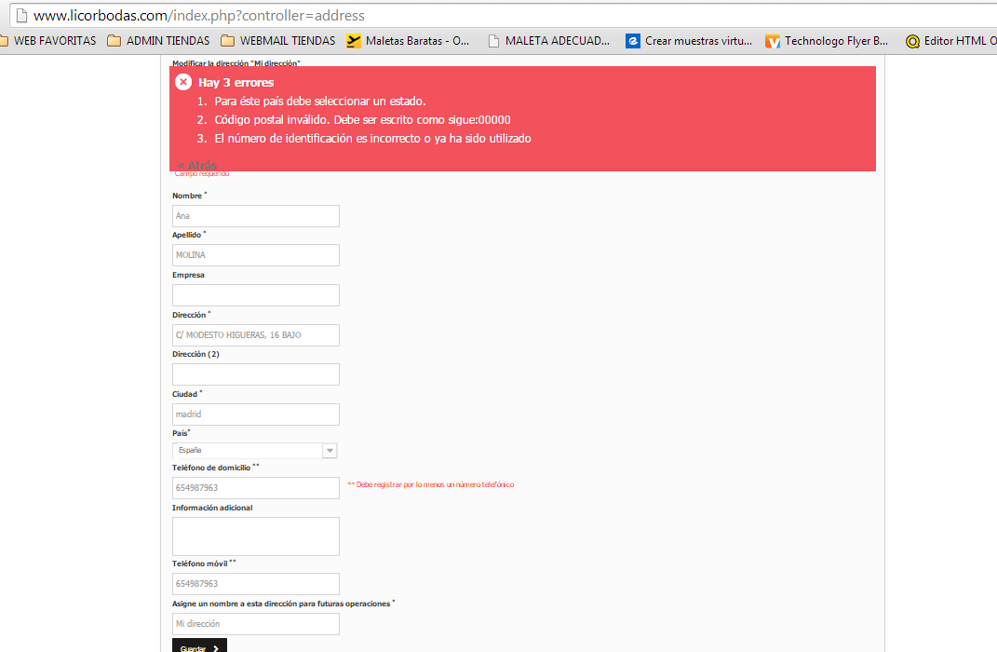Open the Crear muestras virtu... bookmark

coord(689,41)
